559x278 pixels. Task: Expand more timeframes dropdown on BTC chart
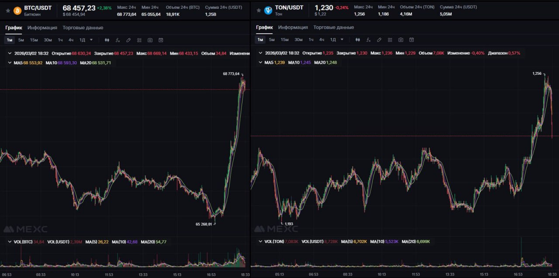(91, 40)
